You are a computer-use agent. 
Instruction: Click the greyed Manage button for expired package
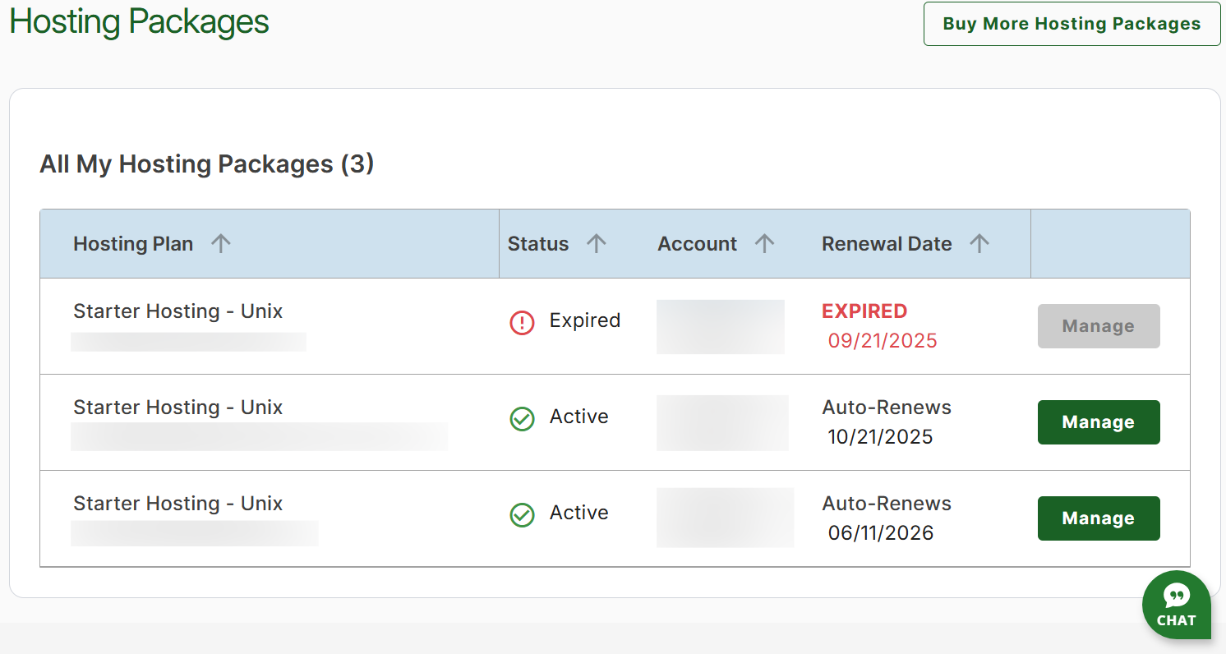click(1098, 326)
